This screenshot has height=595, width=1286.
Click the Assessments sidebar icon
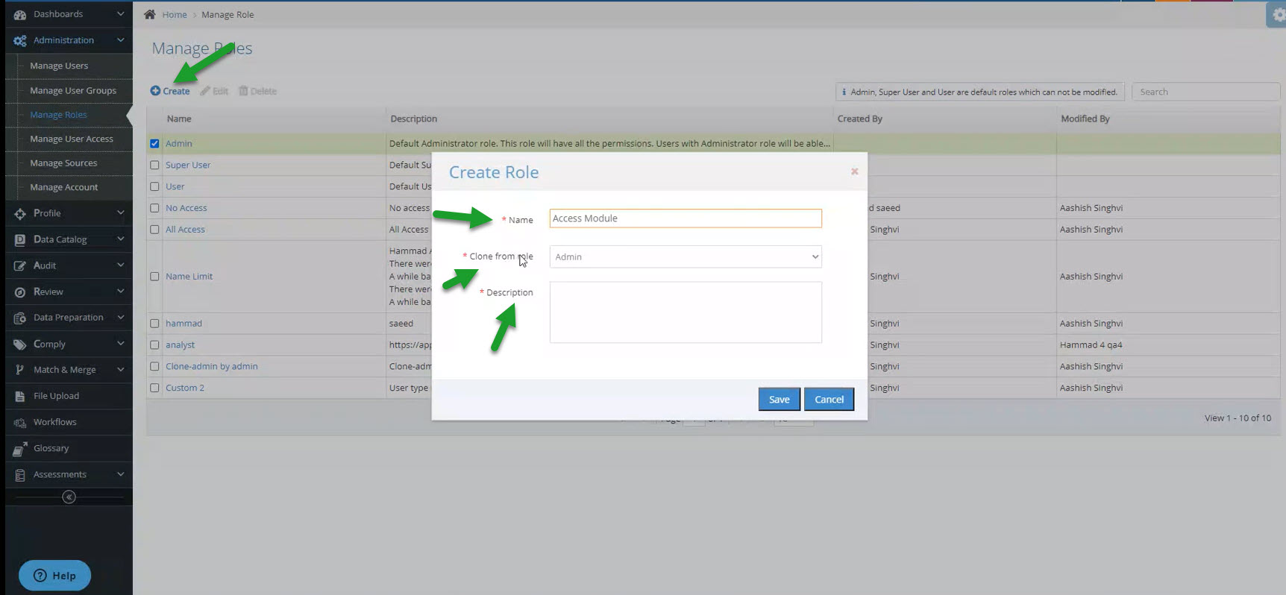pos(19,474)
